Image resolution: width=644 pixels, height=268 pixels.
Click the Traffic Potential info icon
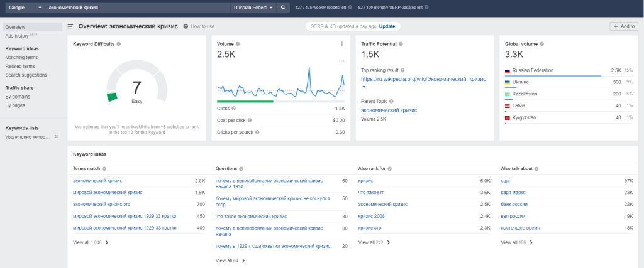(401, 44)
